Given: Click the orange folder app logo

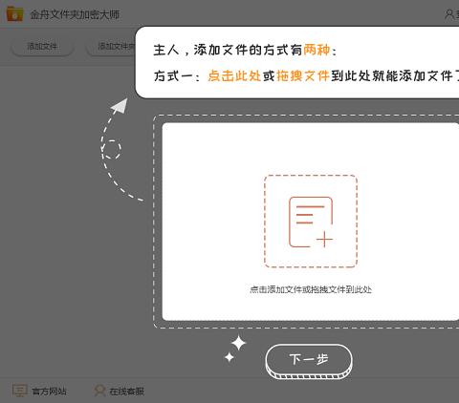Looking at the screenshot, I should point(14,14).
